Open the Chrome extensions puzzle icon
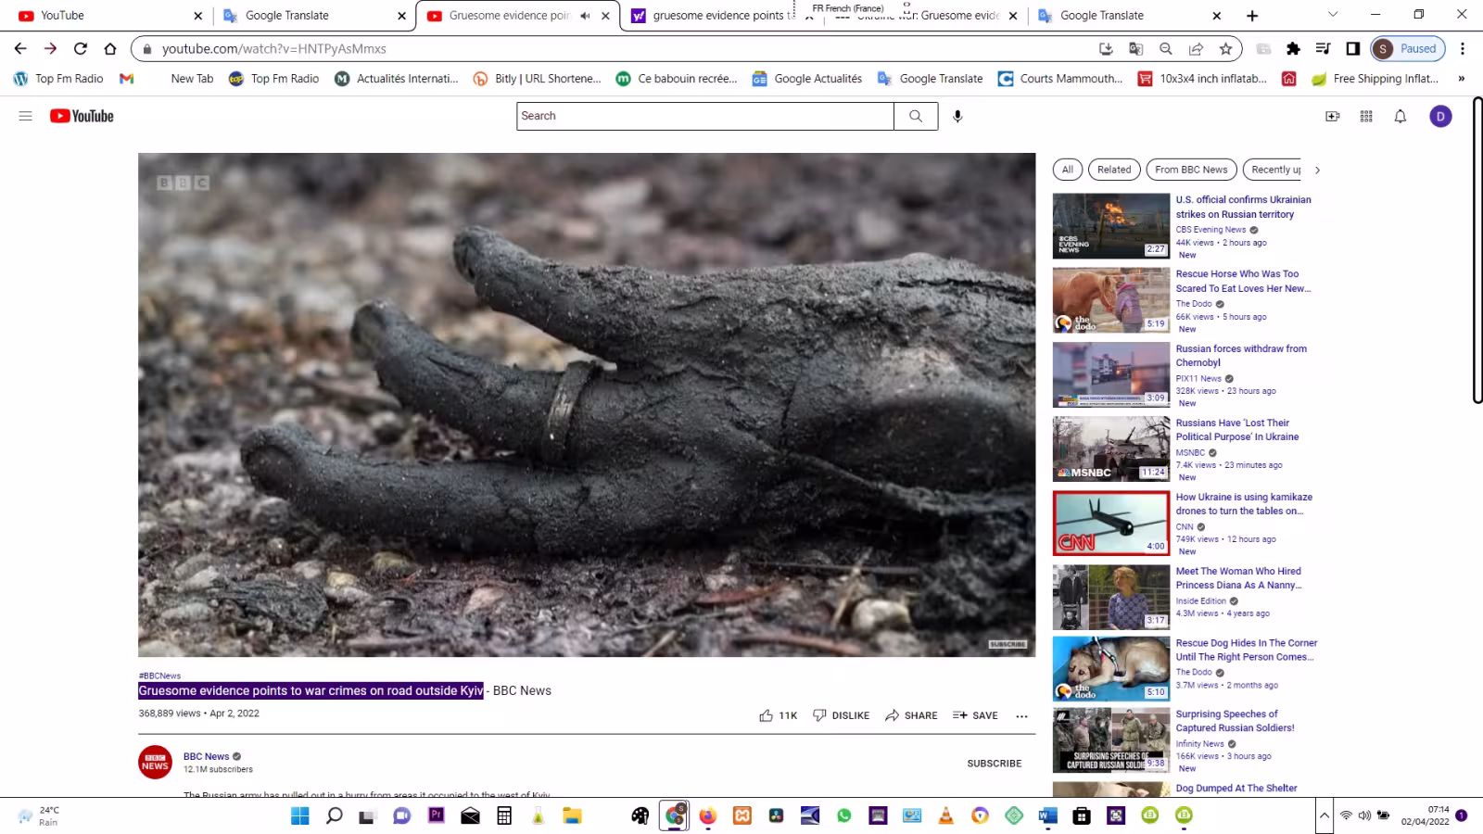 point(1293,48)
